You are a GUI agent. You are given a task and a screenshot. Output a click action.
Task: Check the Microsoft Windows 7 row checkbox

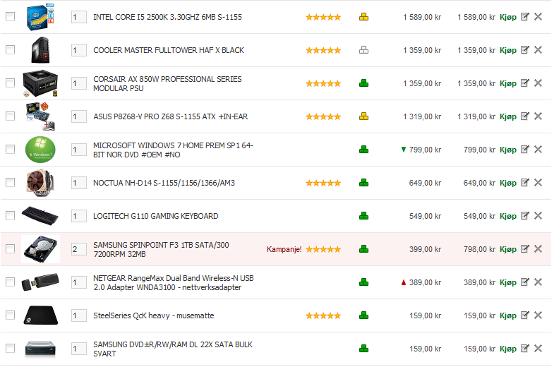coord(11,150)
